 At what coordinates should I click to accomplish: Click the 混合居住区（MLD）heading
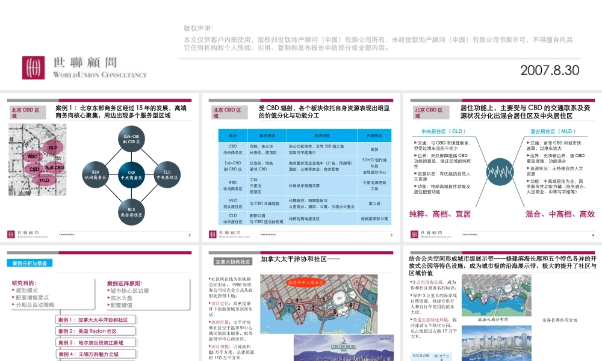click(x=553, y=131)
